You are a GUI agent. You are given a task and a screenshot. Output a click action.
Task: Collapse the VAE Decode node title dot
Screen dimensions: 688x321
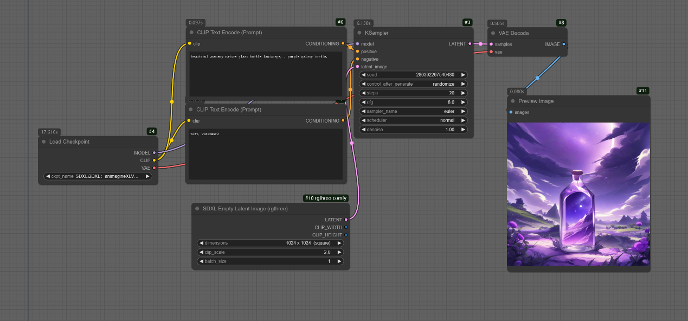pos(493,33)
